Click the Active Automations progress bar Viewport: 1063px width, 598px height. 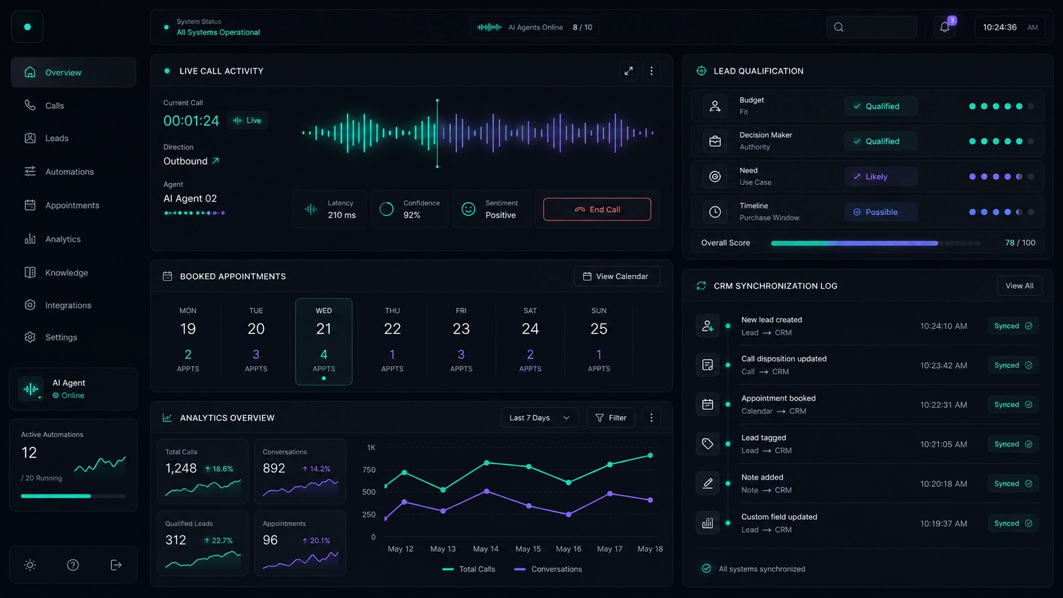click(x=73, y=496)
